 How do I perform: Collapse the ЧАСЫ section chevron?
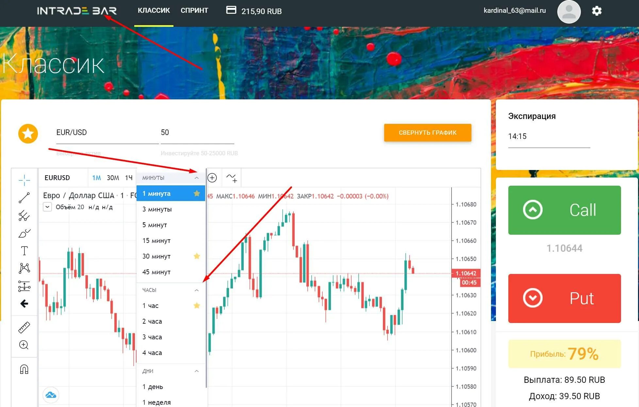[x=197, y=290]
